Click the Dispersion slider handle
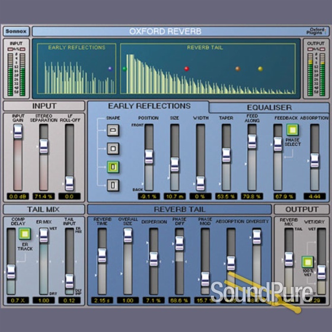Viewport: 332px width, 332px height. point(154,259)
